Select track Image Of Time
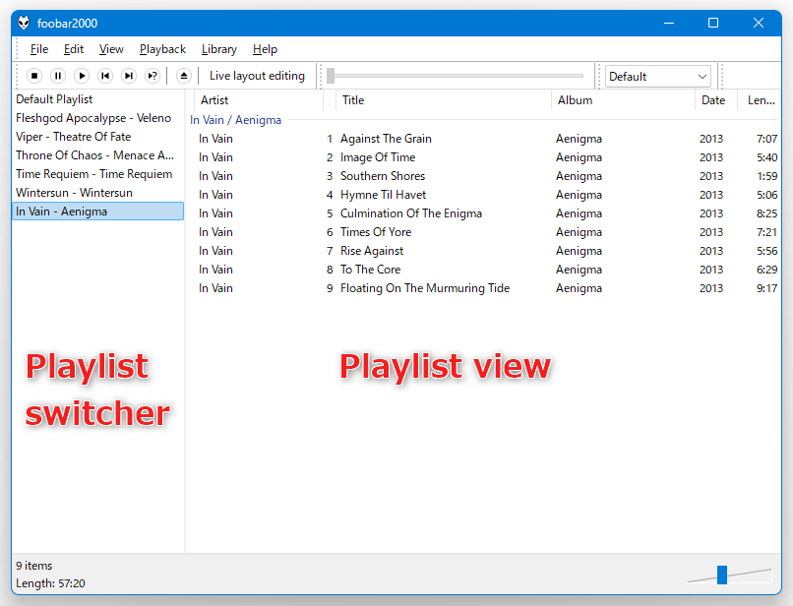This screenshot has height=606, width=793. [x=485, y=157]
